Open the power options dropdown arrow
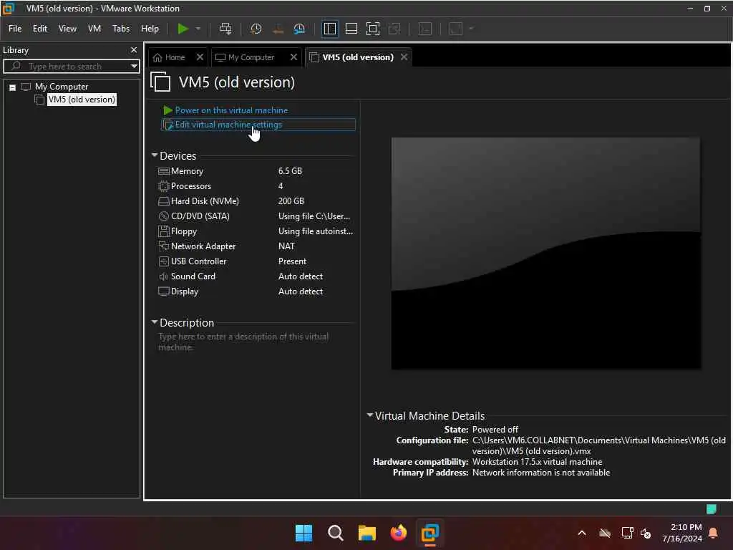This screenshot has width=733, height=550. pyautogui.click(x=198, y=29)
